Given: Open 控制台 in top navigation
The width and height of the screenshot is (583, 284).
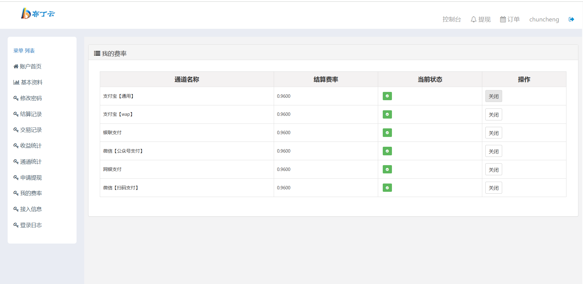Looking at the screenshot, I should pos(451,19).
